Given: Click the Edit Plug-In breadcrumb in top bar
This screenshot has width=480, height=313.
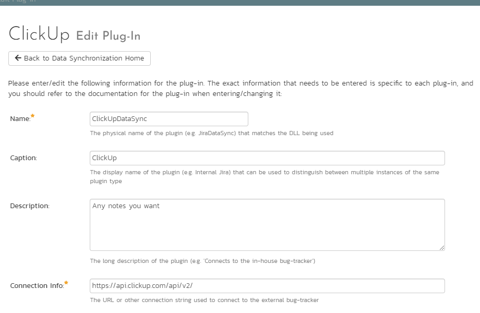Looking at the screenshot, I should 18,1.
